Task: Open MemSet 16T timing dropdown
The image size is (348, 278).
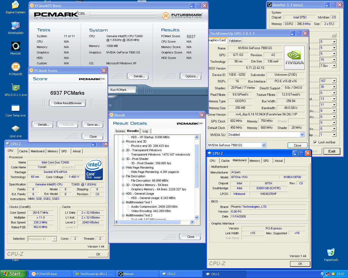Action: coord(334,81)
